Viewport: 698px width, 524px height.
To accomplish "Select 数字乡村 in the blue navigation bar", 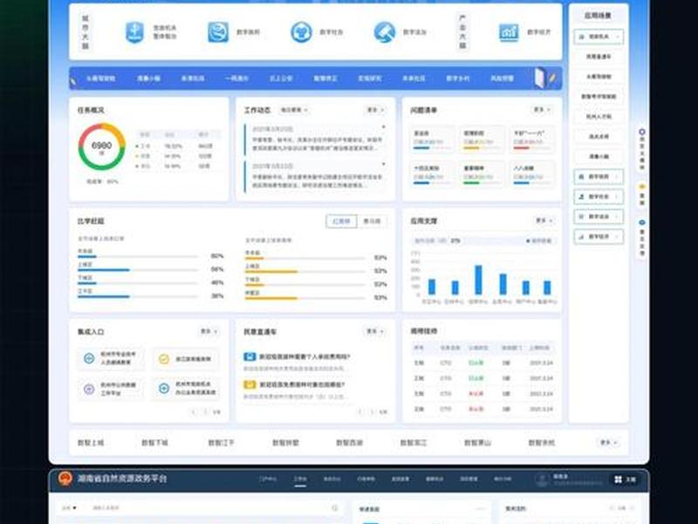I will [457, 79].
